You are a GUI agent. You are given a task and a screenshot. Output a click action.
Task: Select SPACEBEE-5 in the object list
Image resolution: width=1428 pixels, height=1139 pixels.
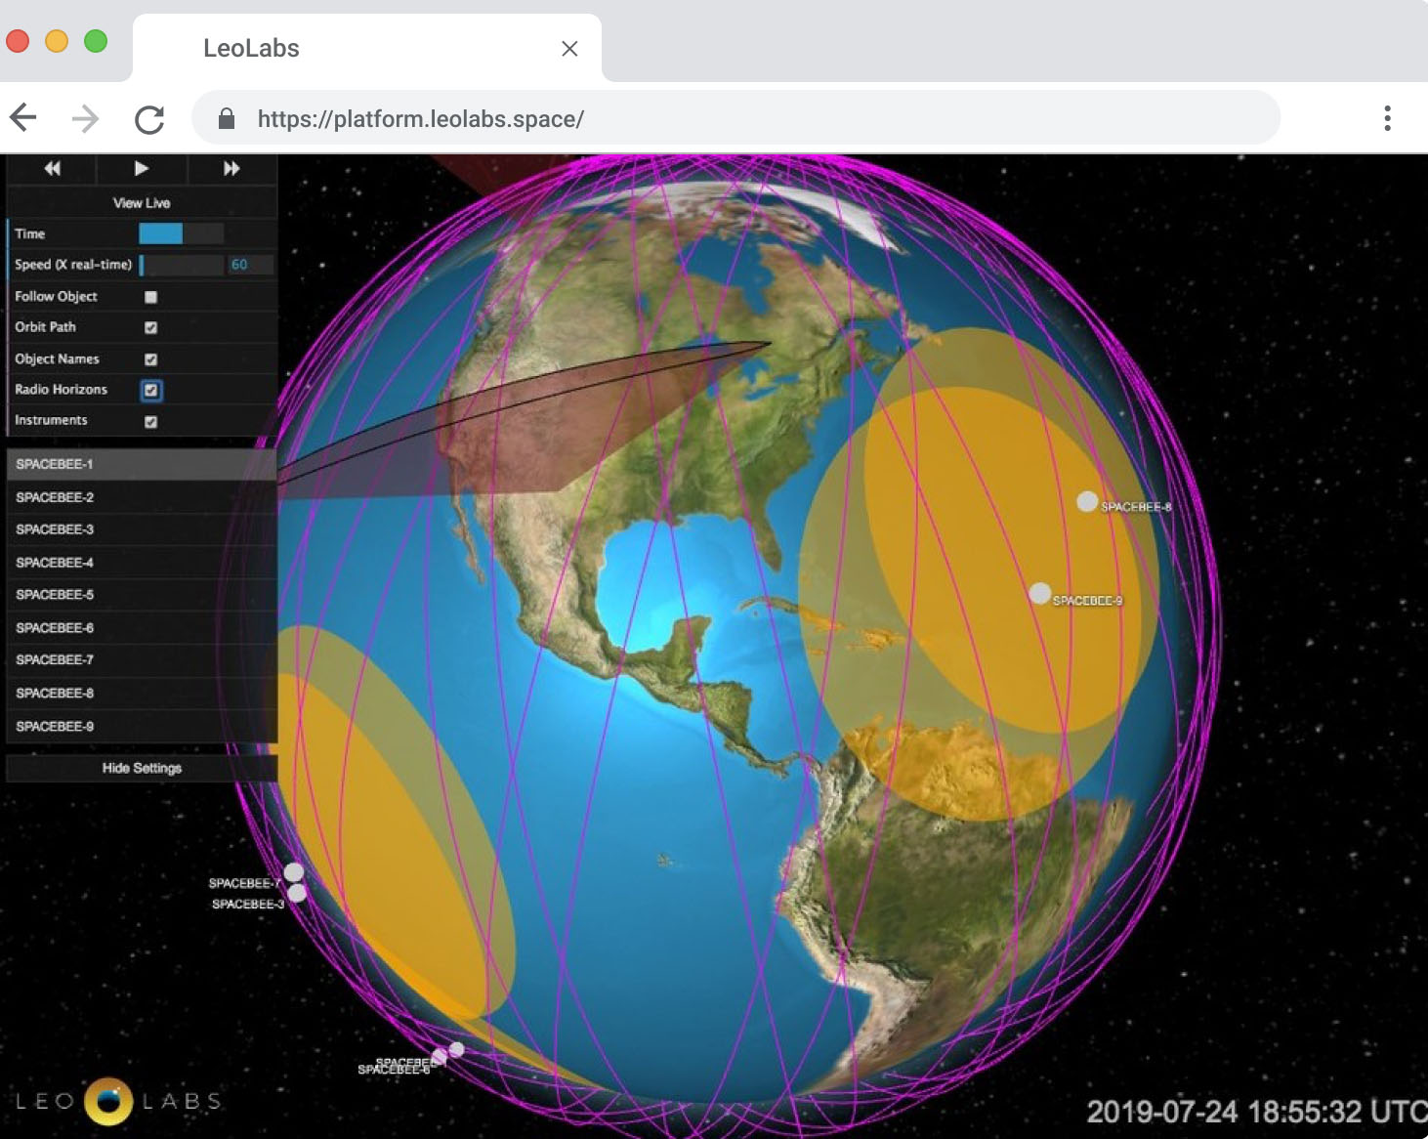(142, 595)
